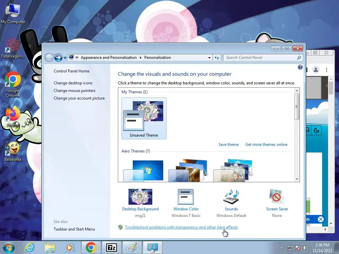Screen dimensions: 339x254
Task: Click theme list scroll down arrow
Action: [297, 179]
